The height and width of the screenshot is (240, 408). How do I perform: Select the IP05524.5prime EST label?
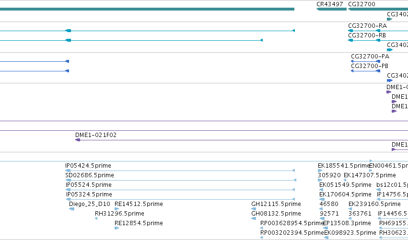(x=89, y=185)
